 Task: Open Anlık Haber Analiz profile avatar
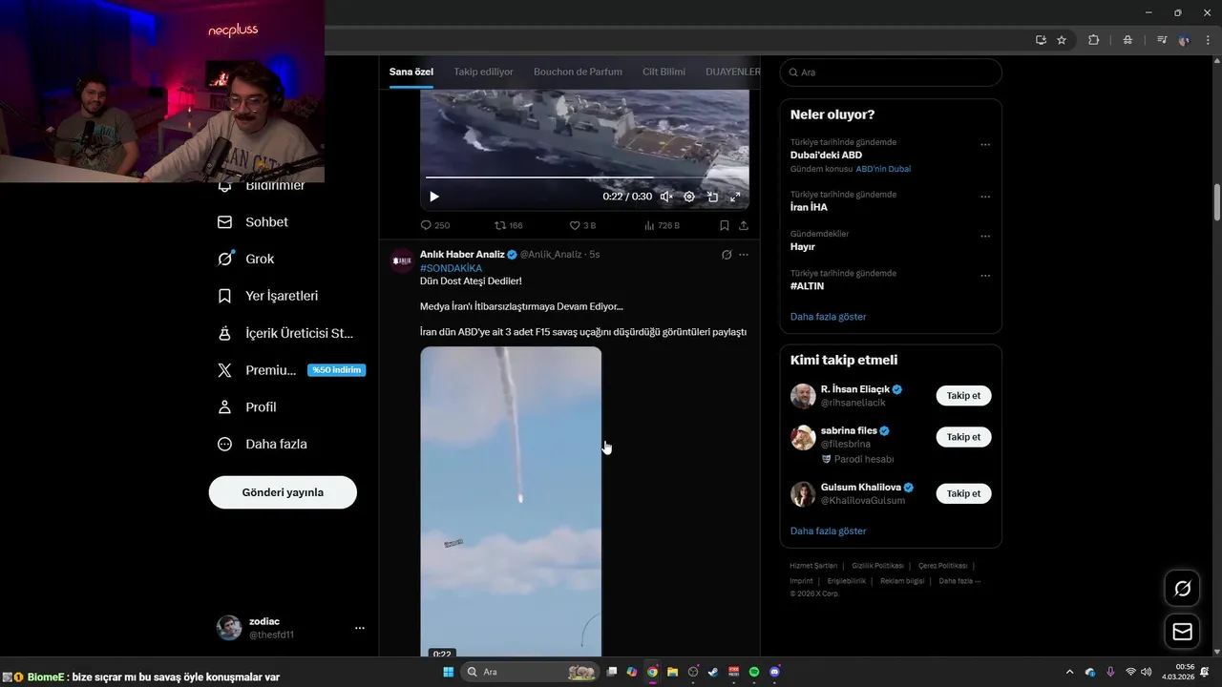tap(402, 260)
